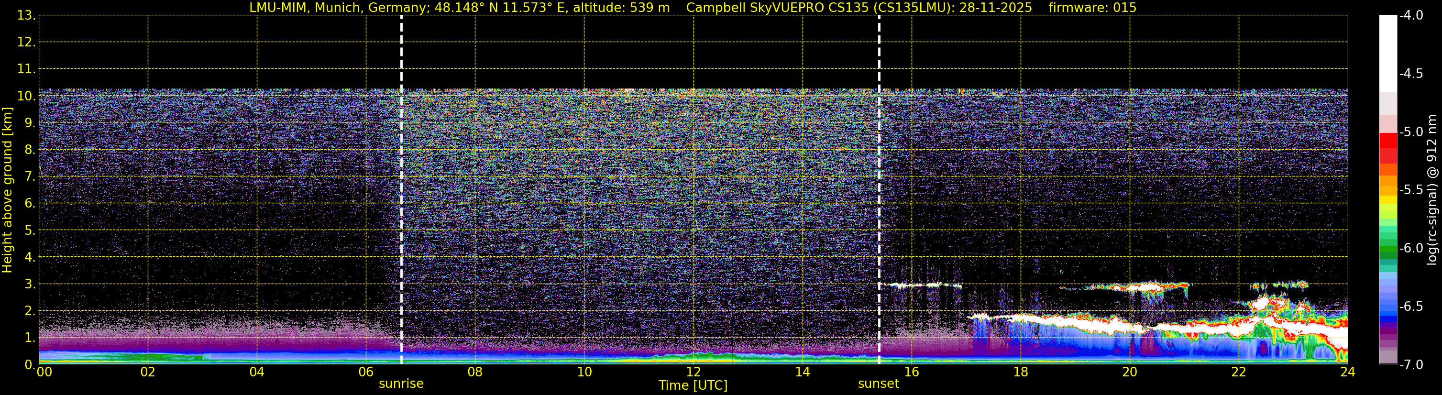This screenshot has height=395, width=1442.
Task: Click the '11.' height axis tick label
Action: point(26,69)
